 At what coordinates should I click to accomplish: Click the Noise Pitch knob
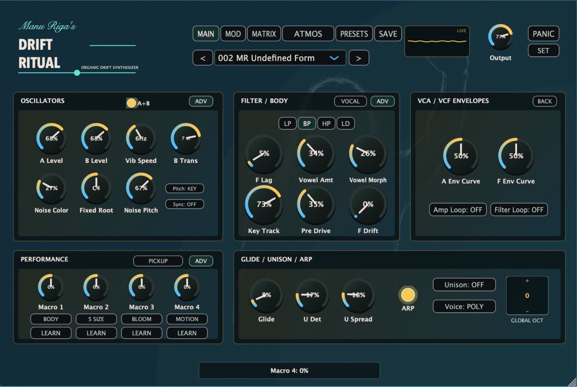(x=141, y=188)
